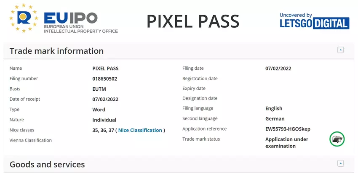The width and height of the screenshot is (358, 173).
Task: Click the filing number 018650502
Action: point(104,79)
